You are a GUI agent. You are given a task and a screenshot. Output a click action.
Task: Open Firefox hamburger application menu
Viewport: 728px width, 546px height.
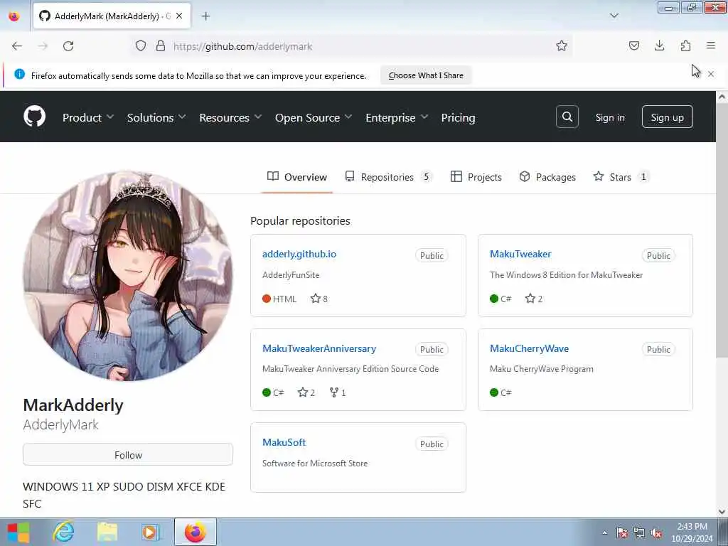point(711,45)
